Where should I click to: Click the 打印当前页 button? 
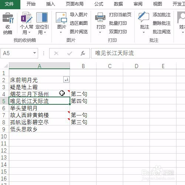(x=120, y=15)
